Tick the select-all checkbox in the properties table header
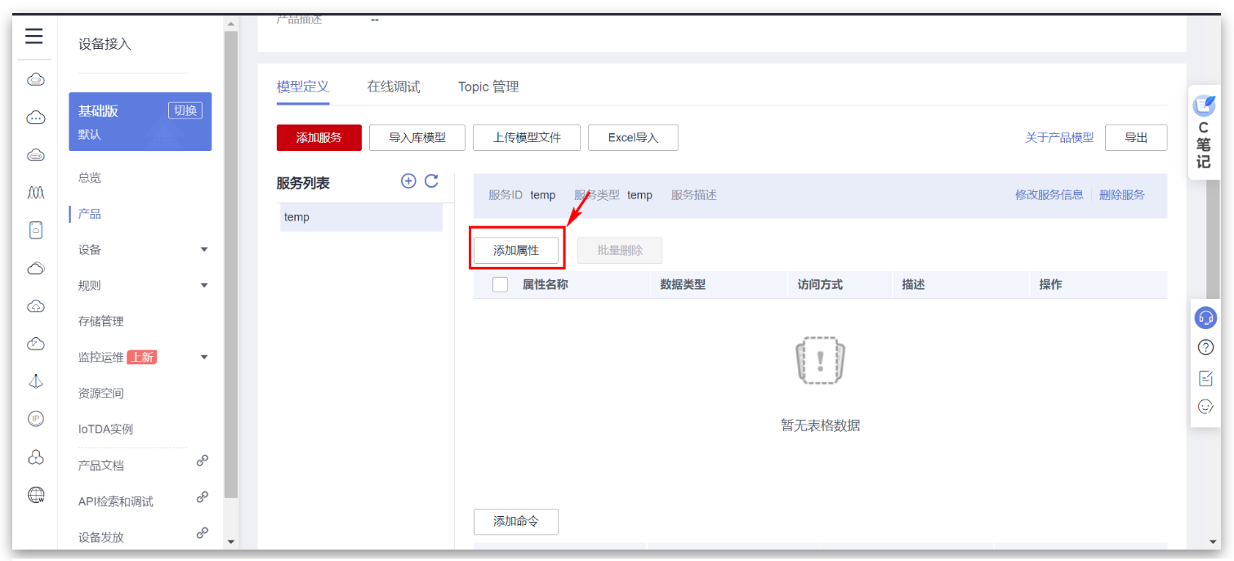 (501, 285)
